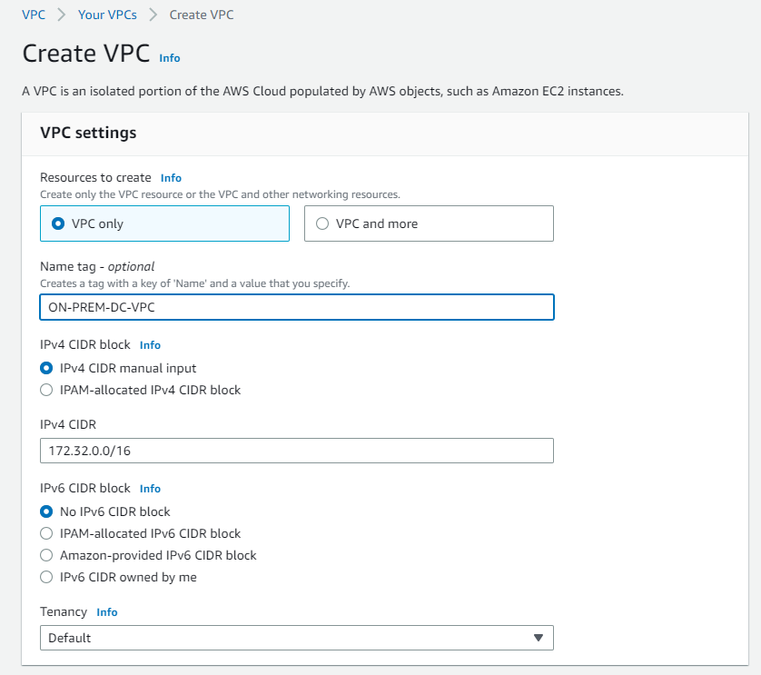Click the Name tag input showing ON-PREM-DC-VPC
Image resolution: width=761 pixels, height=675 pixels.
(x=296, y=307)
